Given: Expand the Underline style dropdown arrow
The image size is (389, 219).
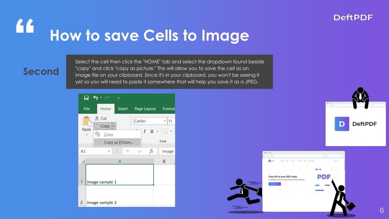Looking at the screenshot, I should pos(158,131).
